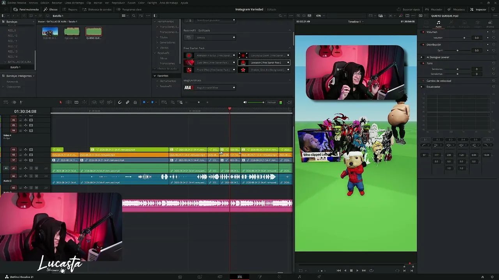Enable the AI Dialogue Leveler switch
Screen dimensions: 499x280
click(x=422, y=57)
